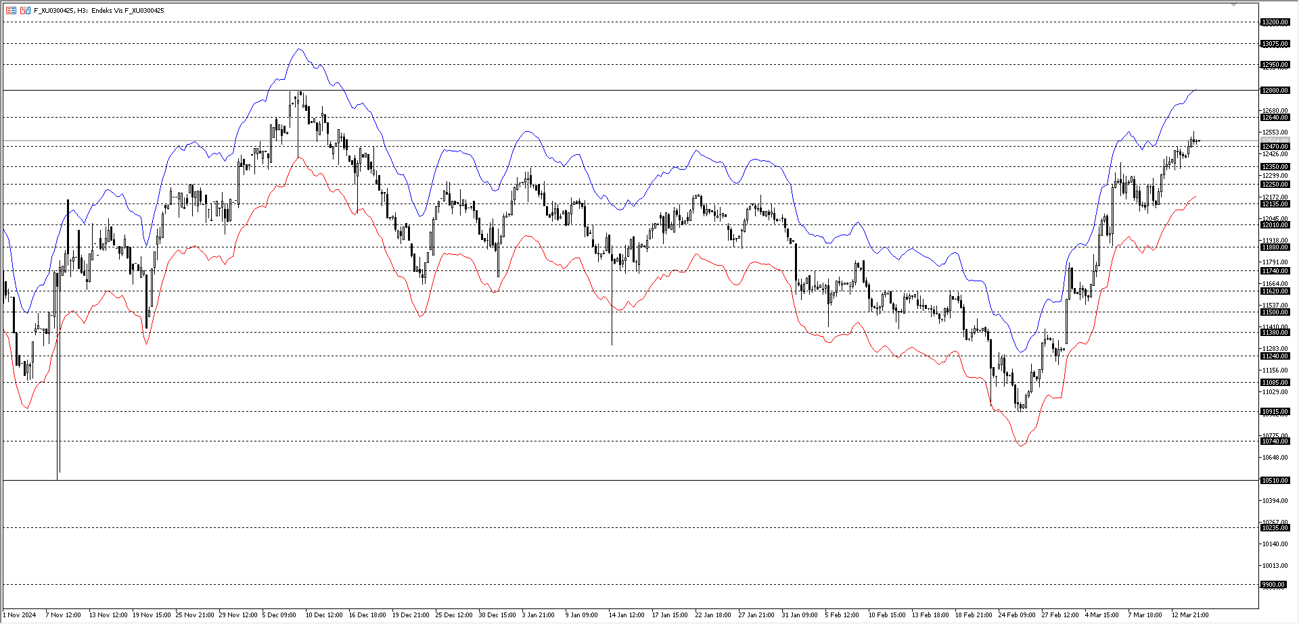Screen dimensions: 1299x624
Task: Click the '5 Feb 12:00' time axis label
Action: 842,615
